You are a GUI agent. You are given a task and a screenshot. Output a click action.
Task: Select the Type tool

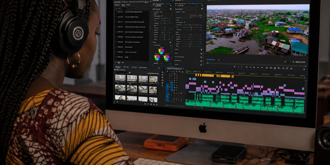coord(163,85)
